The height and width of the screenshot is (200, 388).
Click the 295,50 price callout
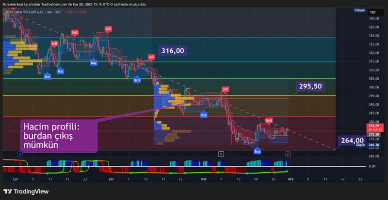[x=310, y=86]
